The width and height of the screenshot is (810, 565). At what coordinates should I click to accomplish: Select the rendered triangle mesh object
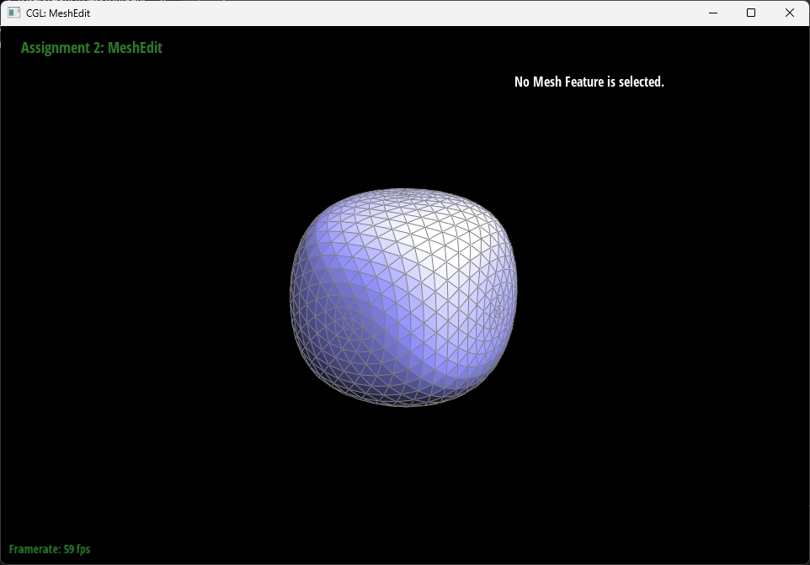point(403,298)
